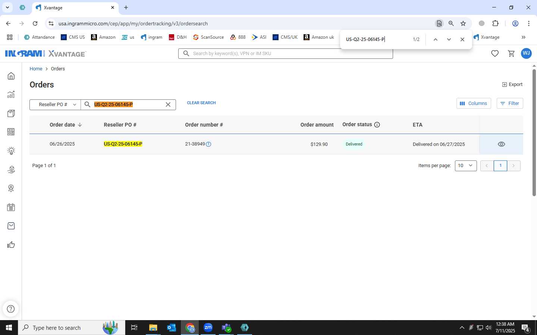Click the browser address bar URL
This screenshot has width=537, height=335.
(x=133, y=23)
